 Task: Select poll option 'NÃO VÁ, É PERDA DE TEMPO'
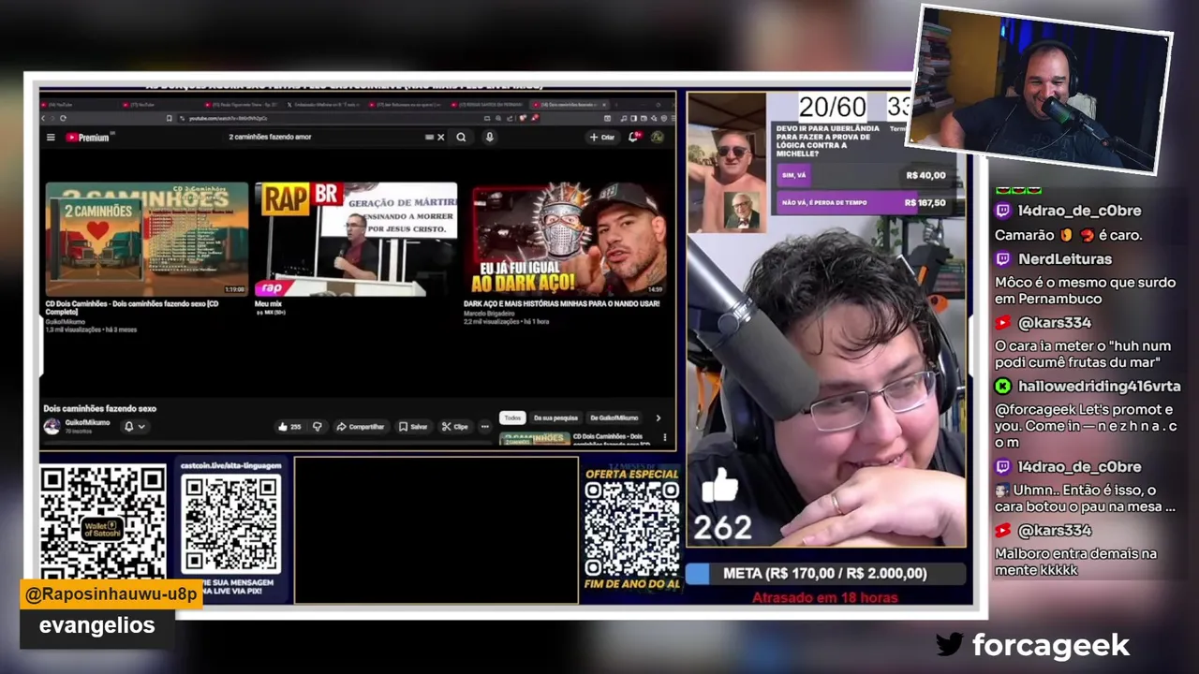point(863,202)
